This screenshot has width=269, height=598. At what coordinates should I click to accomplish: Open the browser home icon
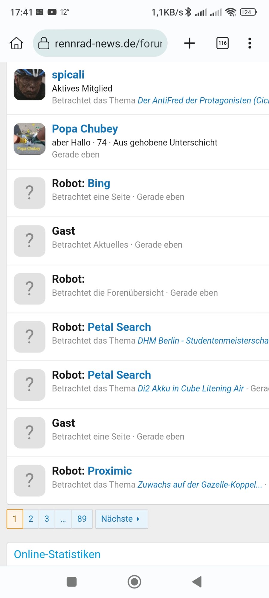16,43
